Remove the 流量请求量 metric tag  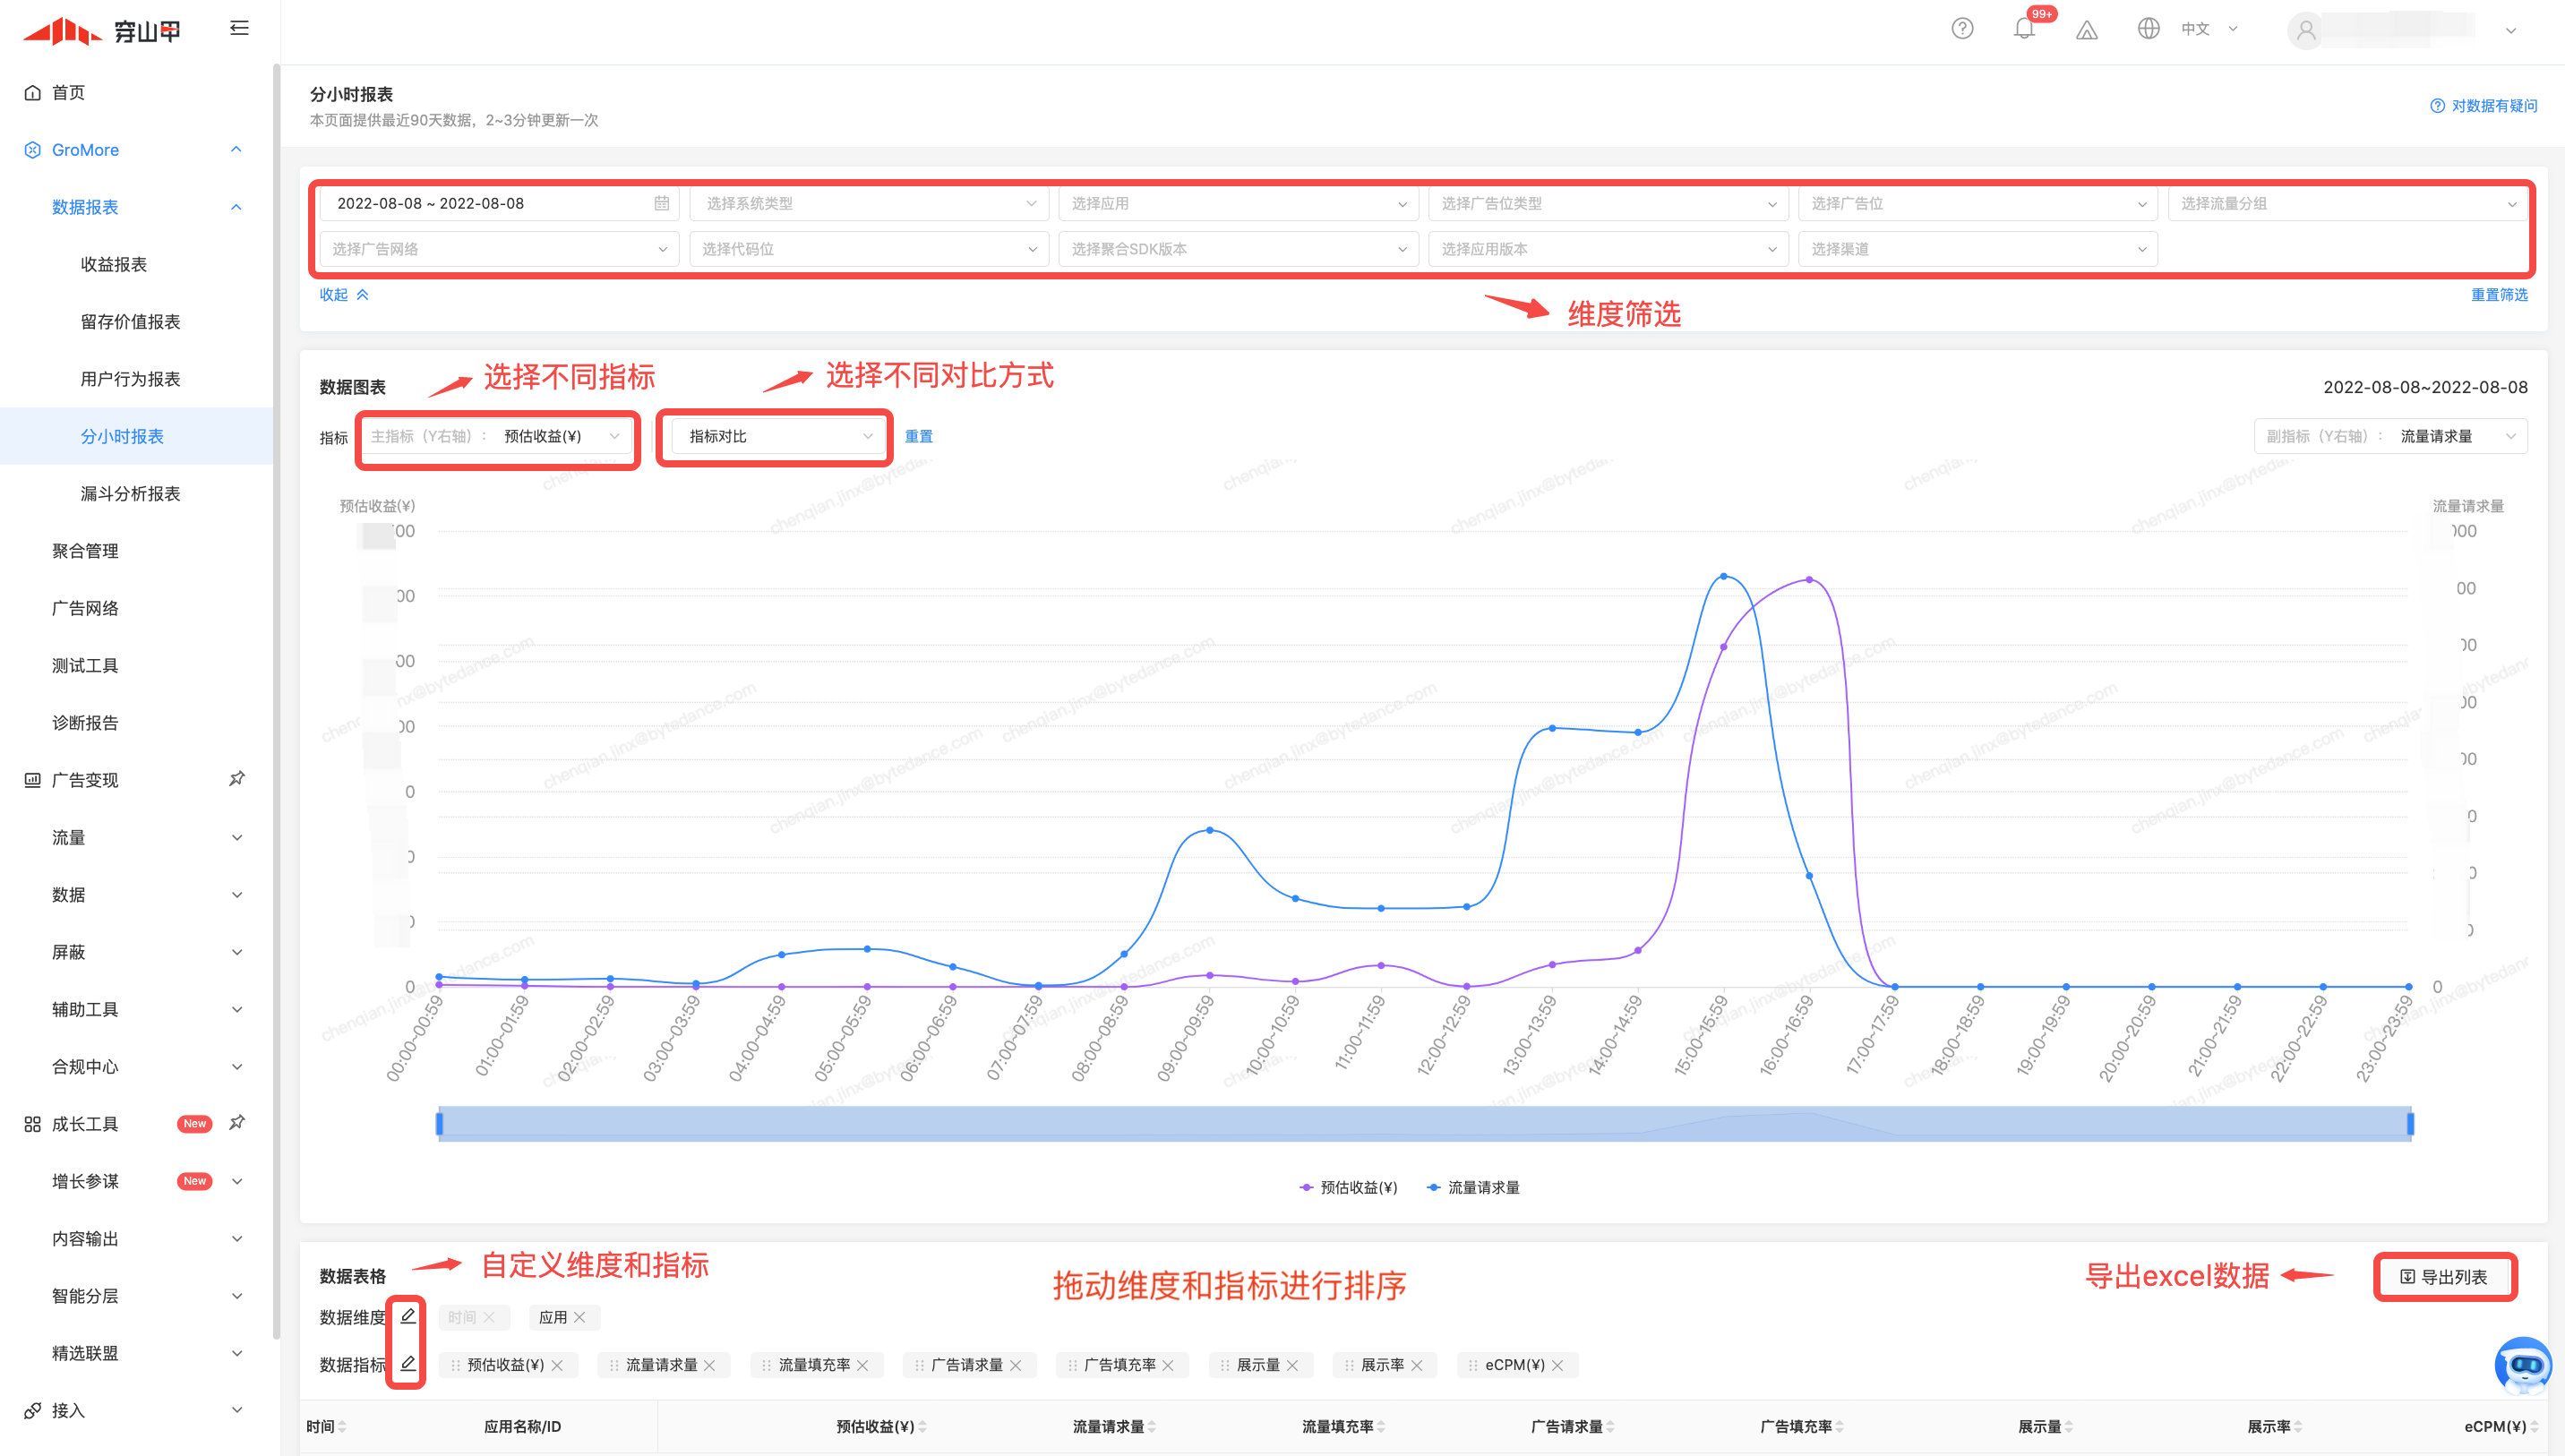coord(709,1365)
